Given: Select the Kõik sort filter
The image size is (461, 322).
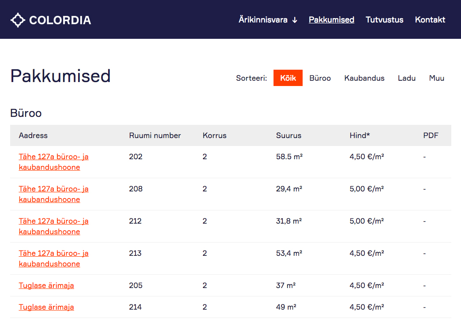Looking at the screenshot, I should [x=288, y=78].
